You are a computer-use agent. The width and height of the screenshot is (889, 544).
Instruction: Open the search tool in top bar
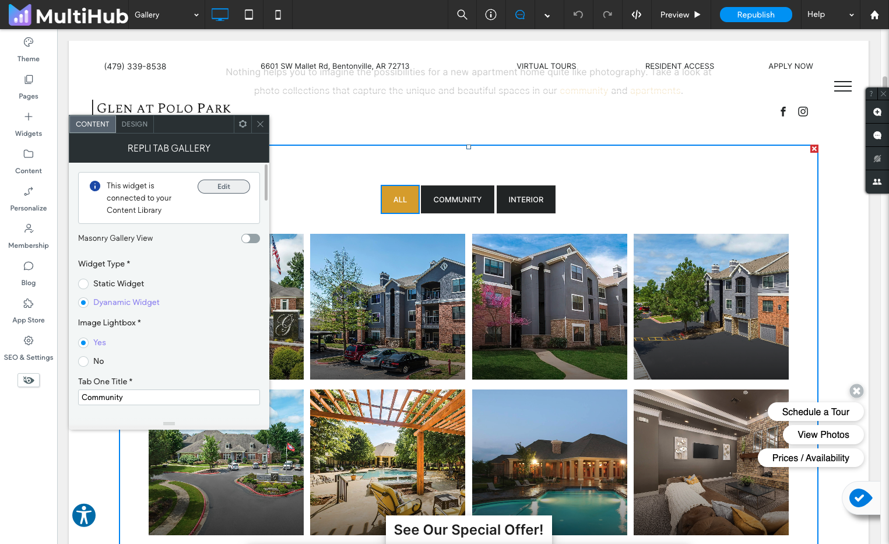(462, 15)
